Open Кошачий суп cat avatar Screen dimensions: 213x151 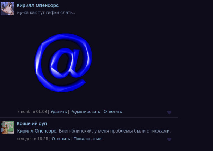(7, 127)
